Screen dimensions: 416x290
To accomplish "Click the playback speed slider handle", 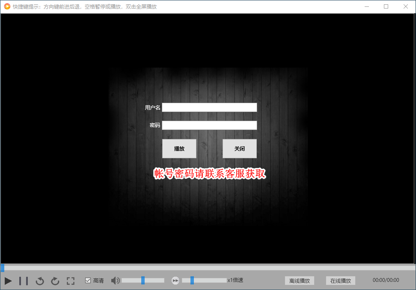I will 192,280.
